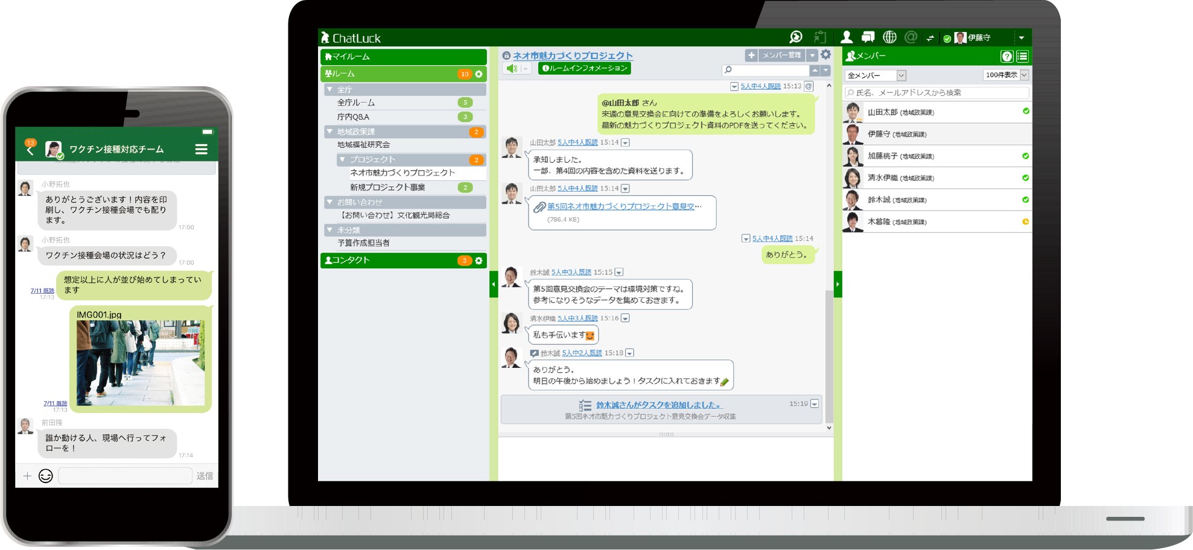Collapse the プロジェクト folder in the room tree
This screenshot has width=1193, height=550.
pyautogui.click(x=342, y=160)
